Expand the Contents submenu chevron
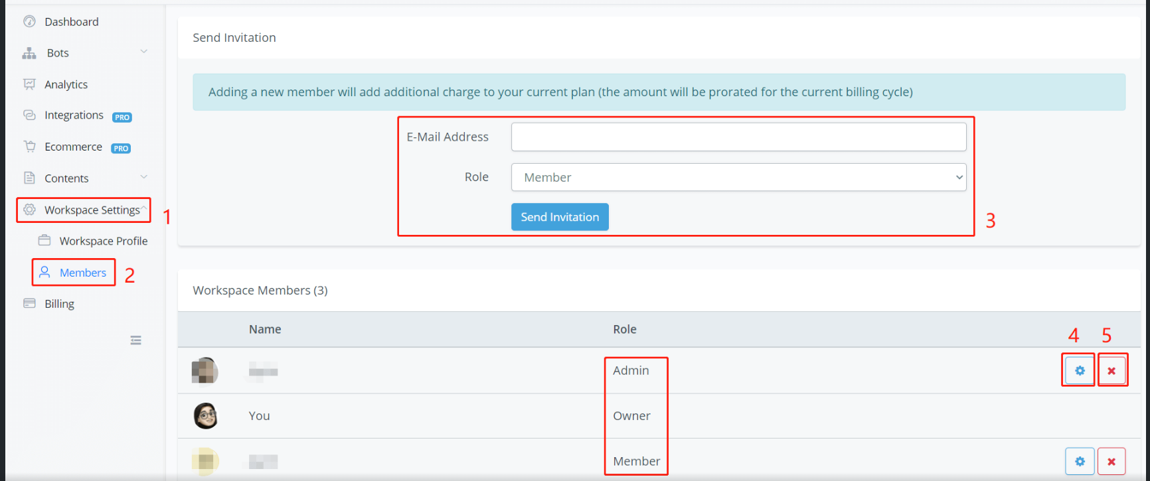The width and height of the screenshot is (1150, 481). (x=143, y=177)
